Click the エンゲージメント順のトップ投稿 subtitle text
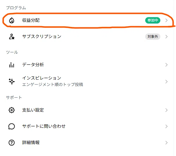Image resolution: width=176 pixels, height=156 pixels. pyautogui.click(x=53, y=85)
